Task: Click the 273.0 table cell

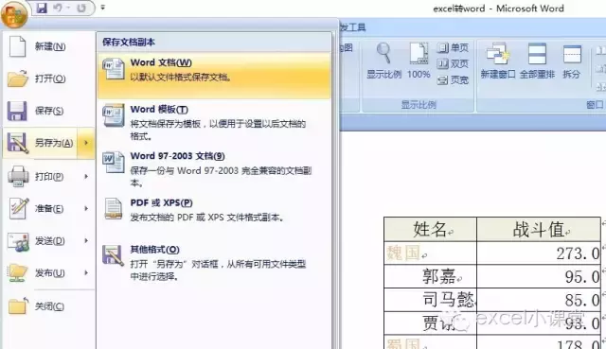Action: point(539,253)
